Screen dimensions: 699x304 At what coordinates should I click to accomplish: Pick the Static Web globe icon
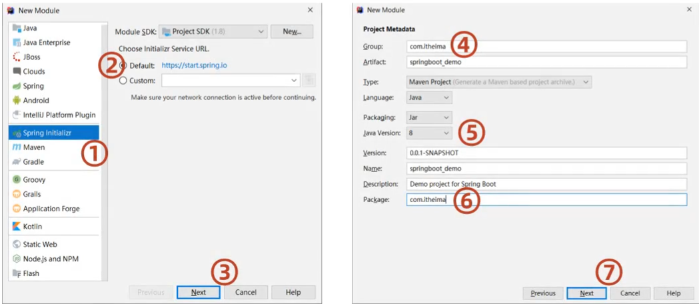(x=17, y=244)
